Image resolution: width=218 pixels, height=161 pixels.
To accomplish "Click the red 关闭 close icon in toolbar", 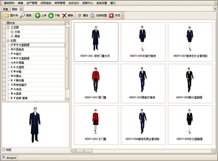I will (x=111, y=16).
